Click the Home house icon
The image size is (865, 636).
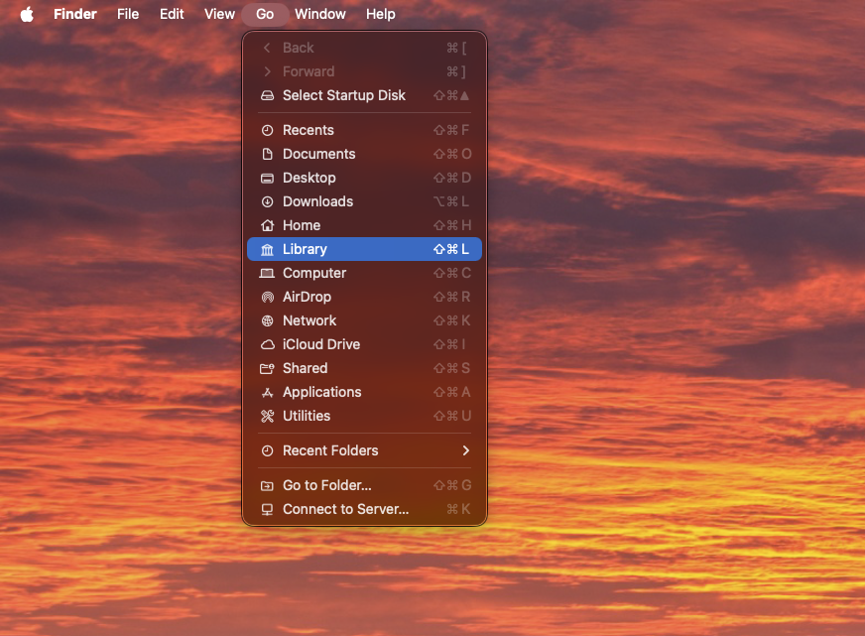coord(267,225)
